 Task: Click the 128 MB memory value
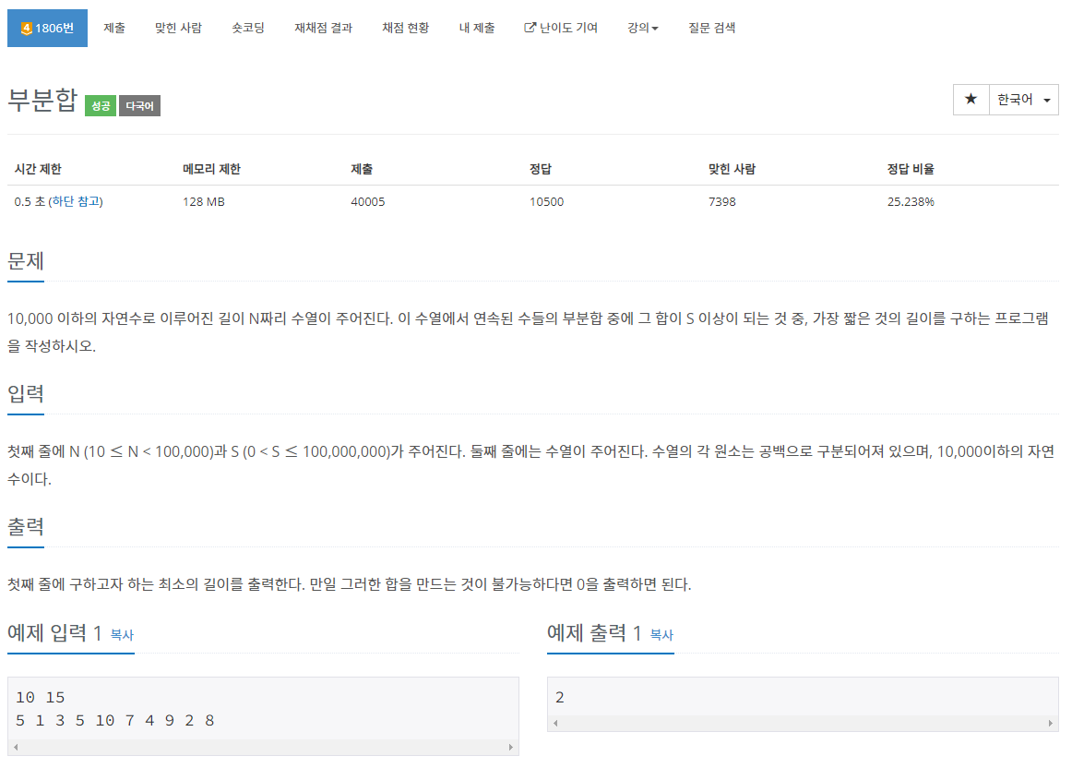pyautogui.click(x=204, y=202)
